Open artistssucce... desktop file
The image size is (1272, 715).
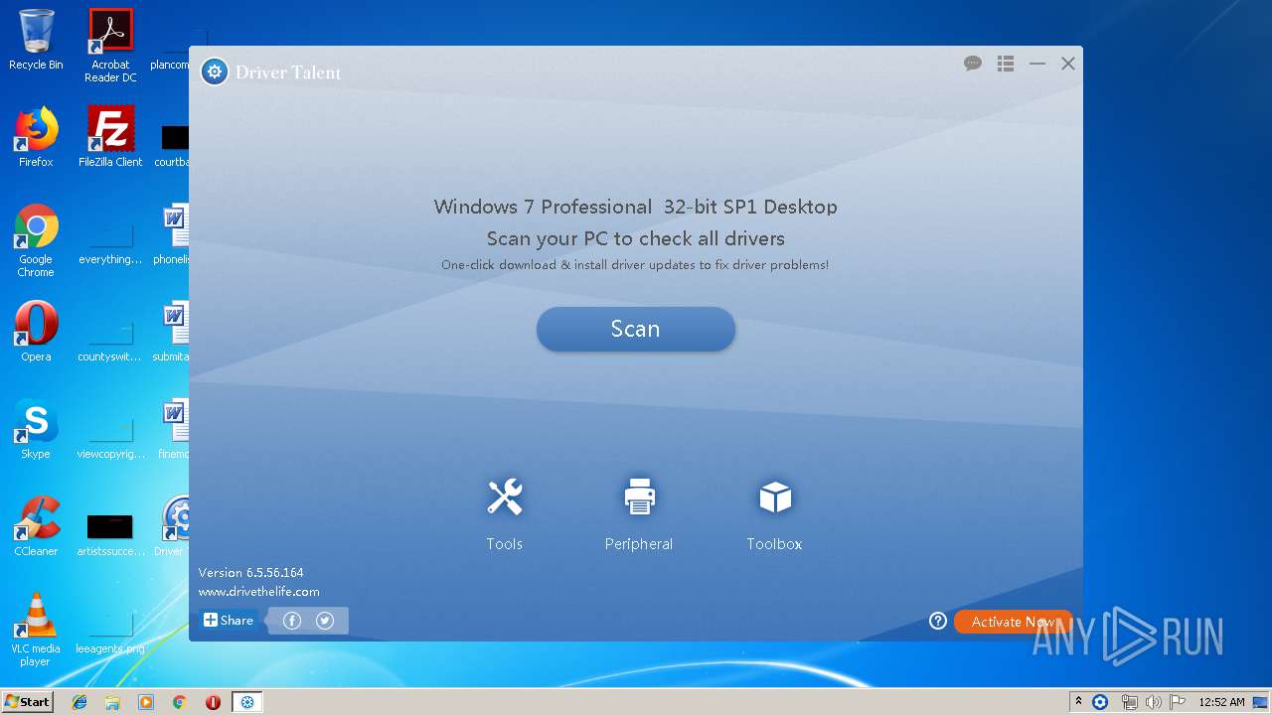pyautogui.click(x=110, y=534)
